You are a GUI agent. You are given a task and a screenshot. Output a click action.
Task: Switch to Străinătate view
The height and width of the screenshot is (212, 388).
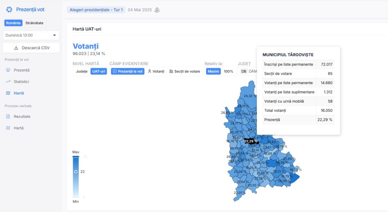[x=34, y=23]
